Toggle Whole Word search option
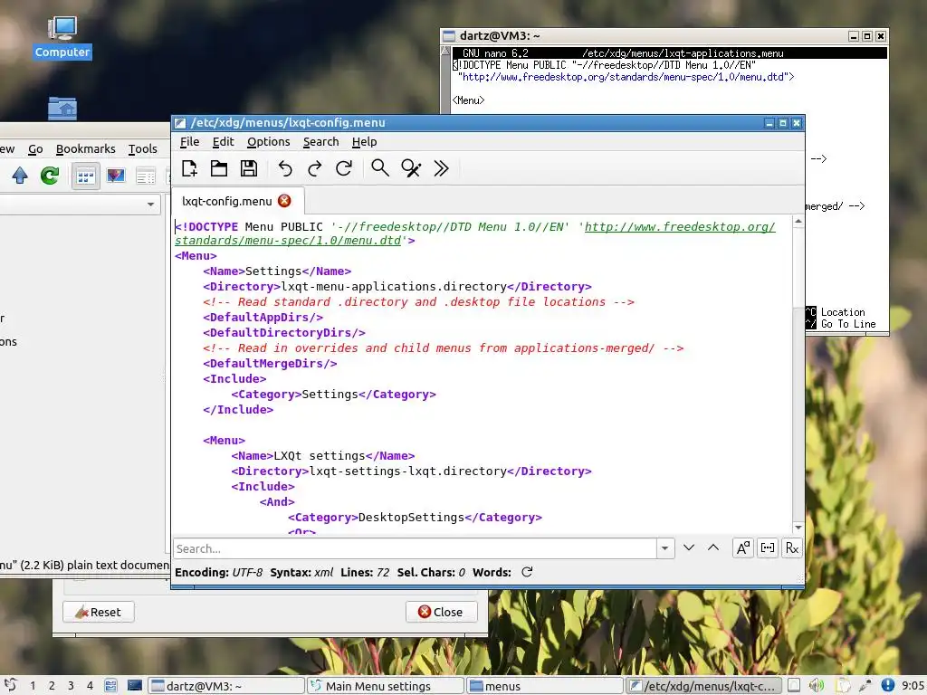The image size is (927, 695). pyautogui.click(x=768, y=548)
